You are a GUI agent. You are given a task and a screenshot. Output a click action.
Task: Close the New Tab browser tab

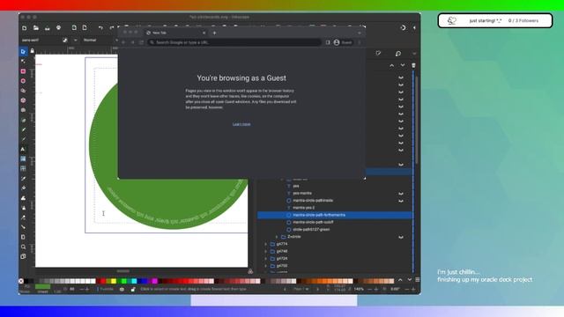click(204, 33)
